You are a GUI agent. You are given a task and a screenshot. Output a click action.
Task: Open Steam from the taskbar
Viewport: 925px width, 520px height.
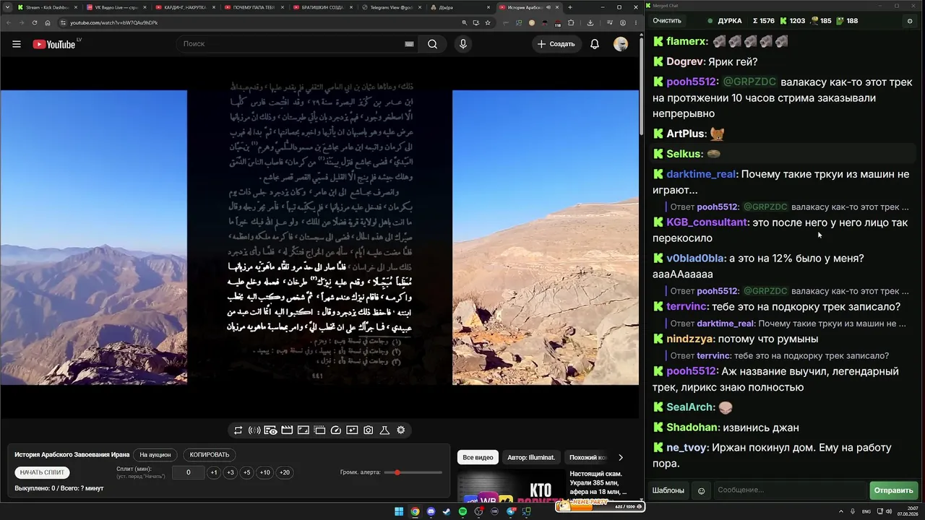tap(447, 512)
